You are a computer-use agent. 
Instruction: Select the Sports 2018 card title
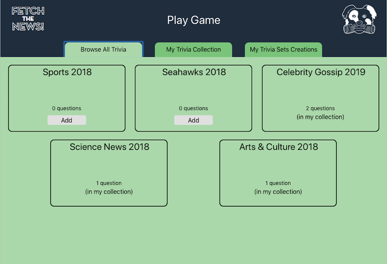(67, 72)
